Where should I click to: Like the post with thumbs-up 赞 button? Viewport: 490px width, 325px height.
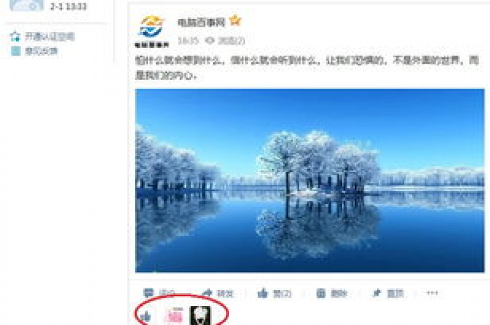pyautogui.click(x=274, y=293)
